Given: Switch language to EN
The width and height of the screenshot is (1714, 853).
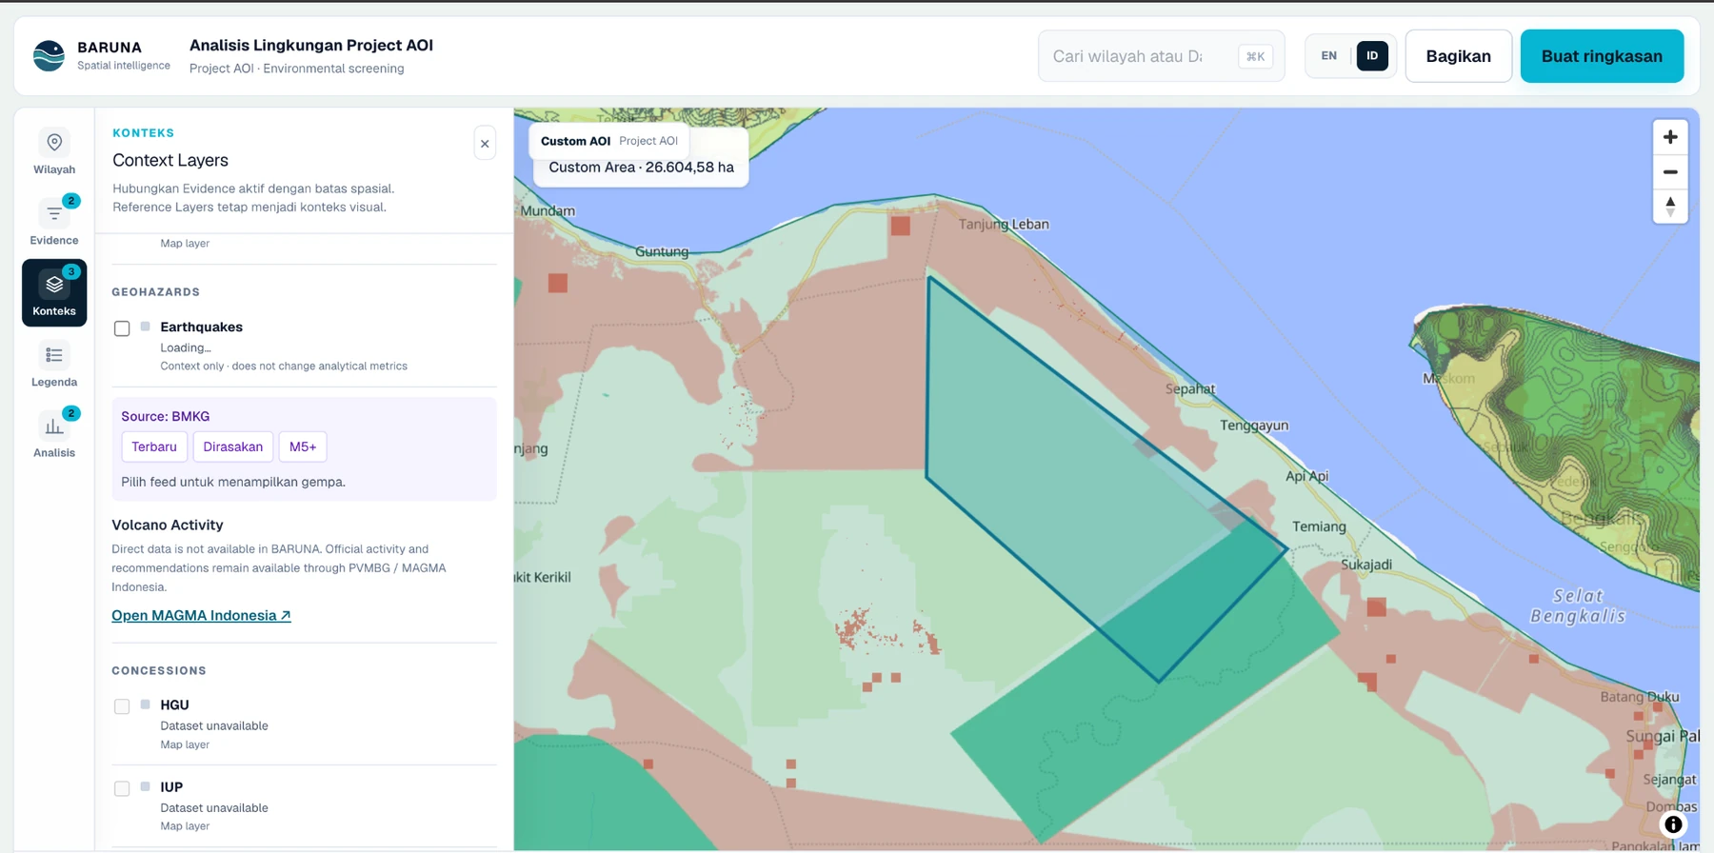Looking at the screenshot, I should point(1329,56).
